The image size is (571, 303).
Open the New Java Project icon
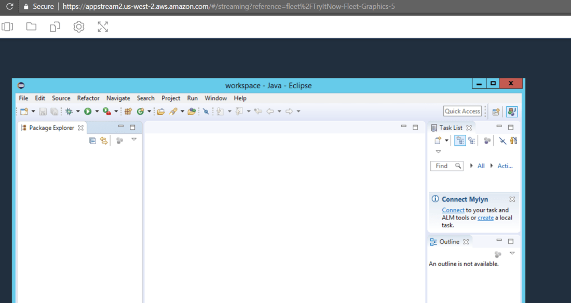(x=128, y=111)
